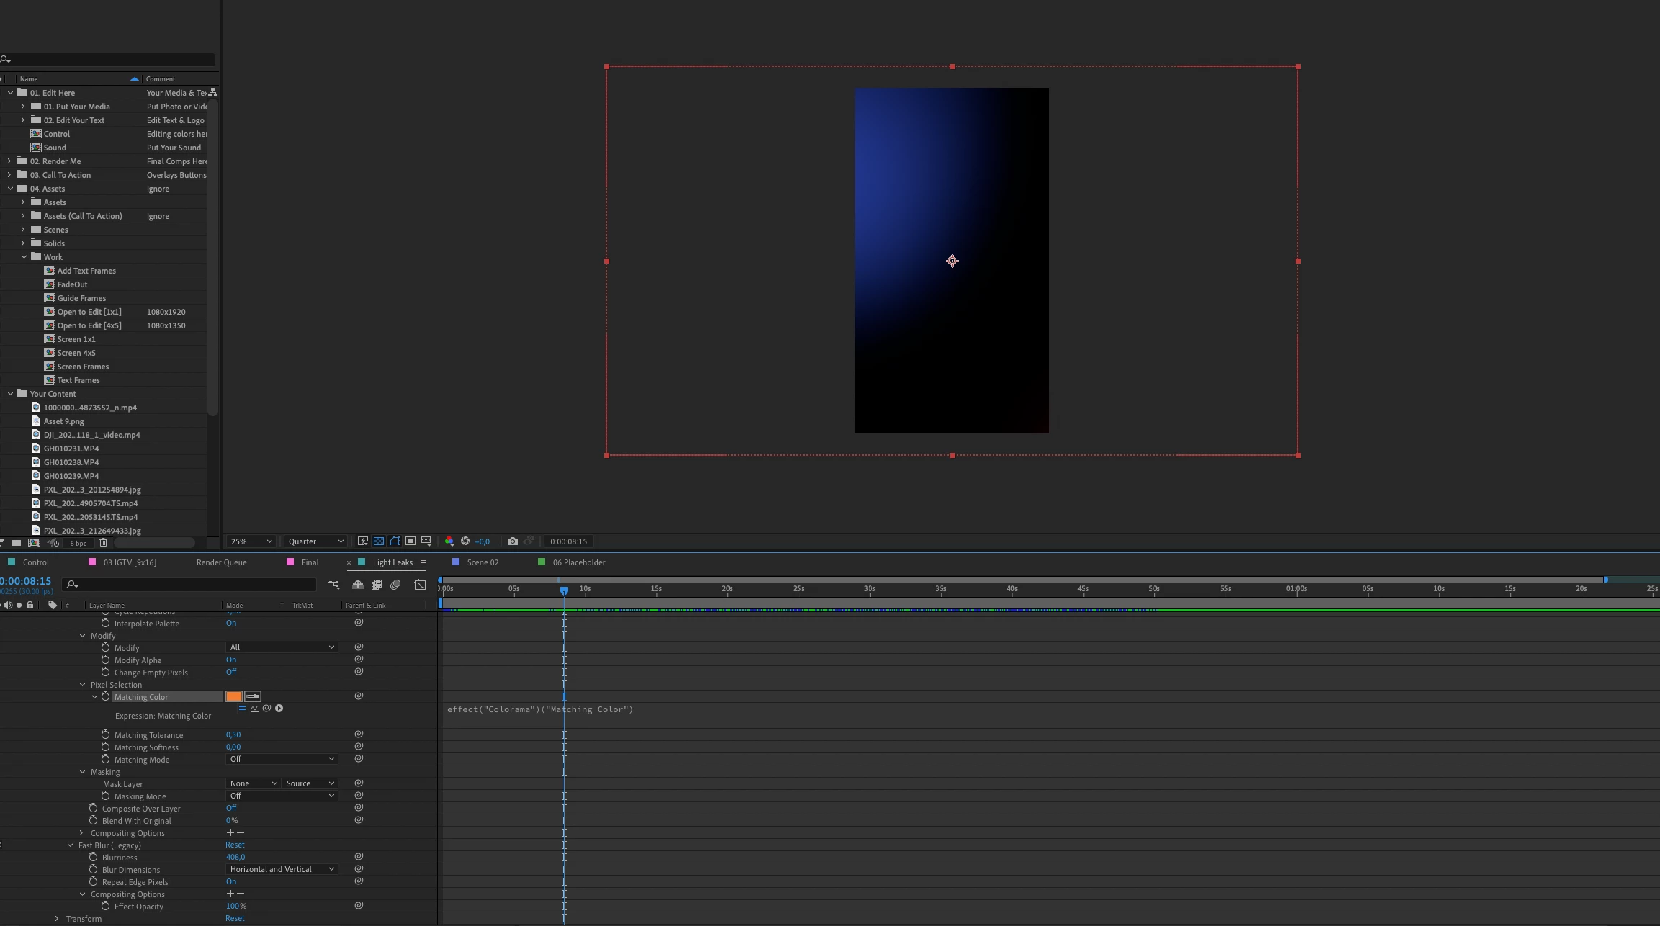Click the Graph Editor button in timeline
This screenshot has width=1660, height=926.
point(420,585)
